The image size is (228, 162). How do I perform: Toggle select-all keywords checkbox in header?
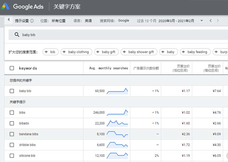tap(12, 68)
